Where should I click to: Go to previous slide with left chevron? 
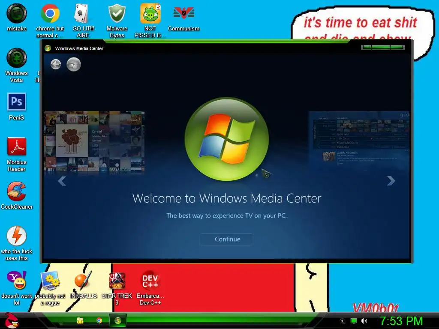pyautogui.click(x=62, y=181)
